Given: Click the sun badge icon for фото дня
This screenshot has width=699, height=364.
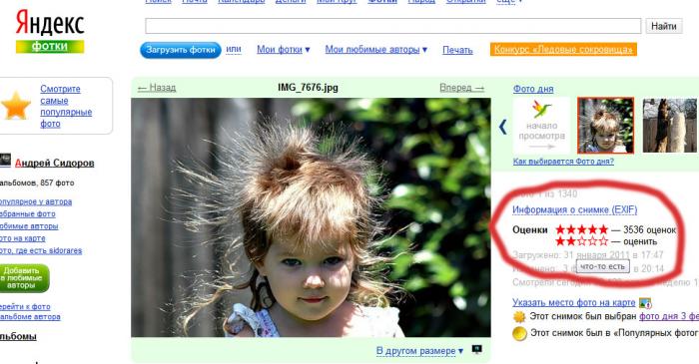Looking at the screenshot, I should 519,317.
